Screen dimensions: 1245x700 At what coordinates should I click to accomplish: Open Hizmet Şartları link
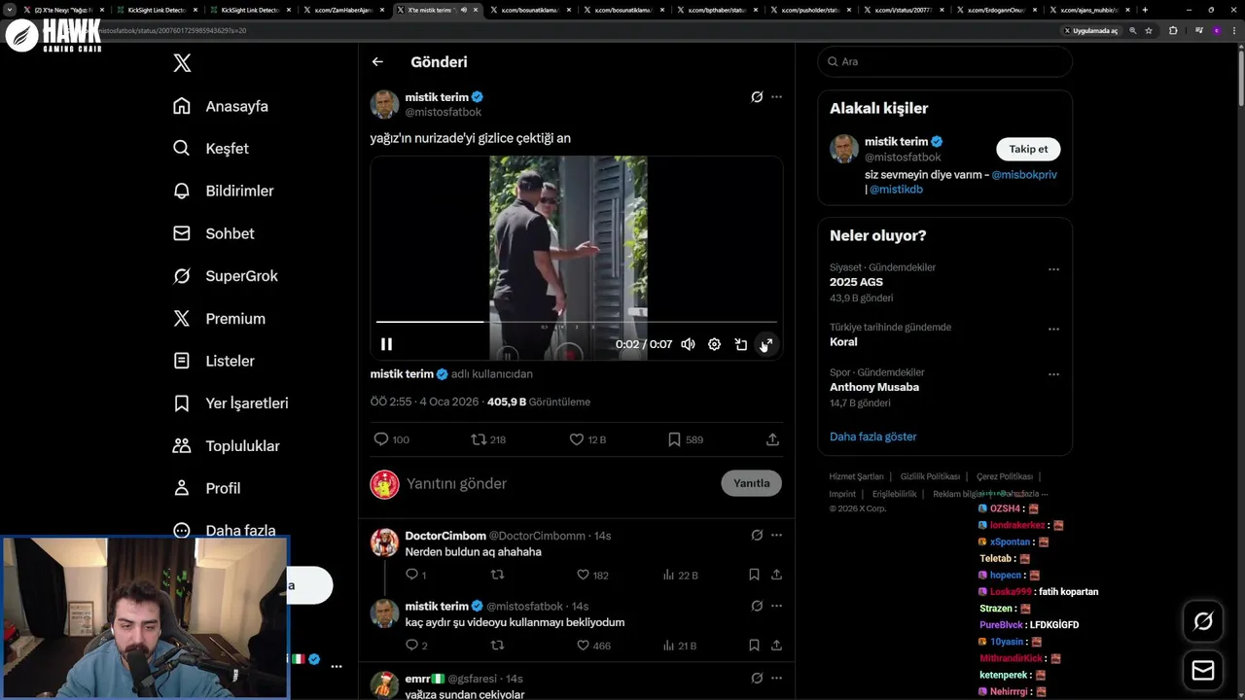click(856, 476)
